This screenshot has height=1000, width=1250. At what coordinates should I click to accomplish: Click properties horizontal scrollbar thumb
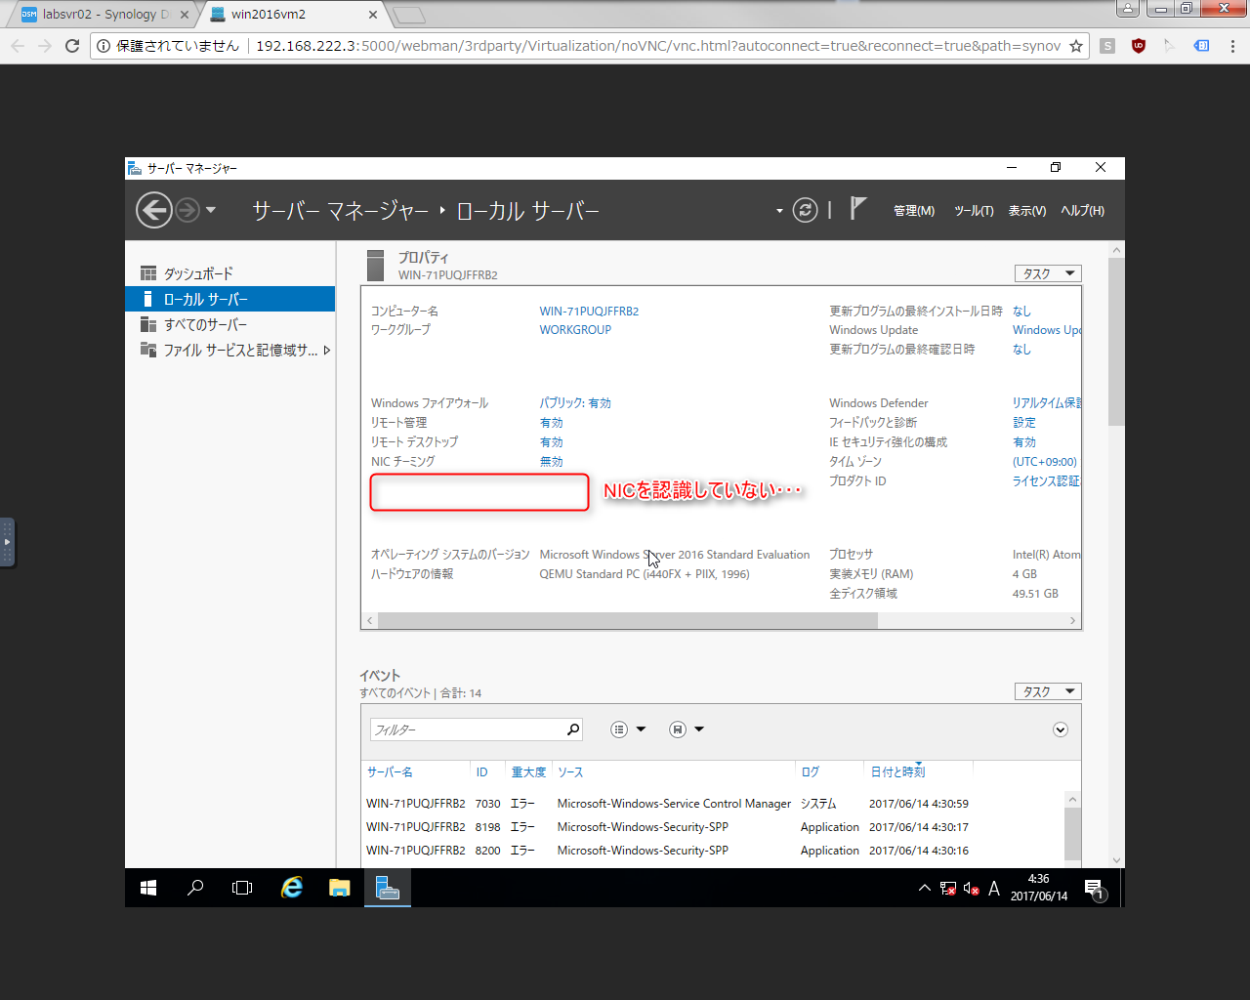click(x=628, y=620)
